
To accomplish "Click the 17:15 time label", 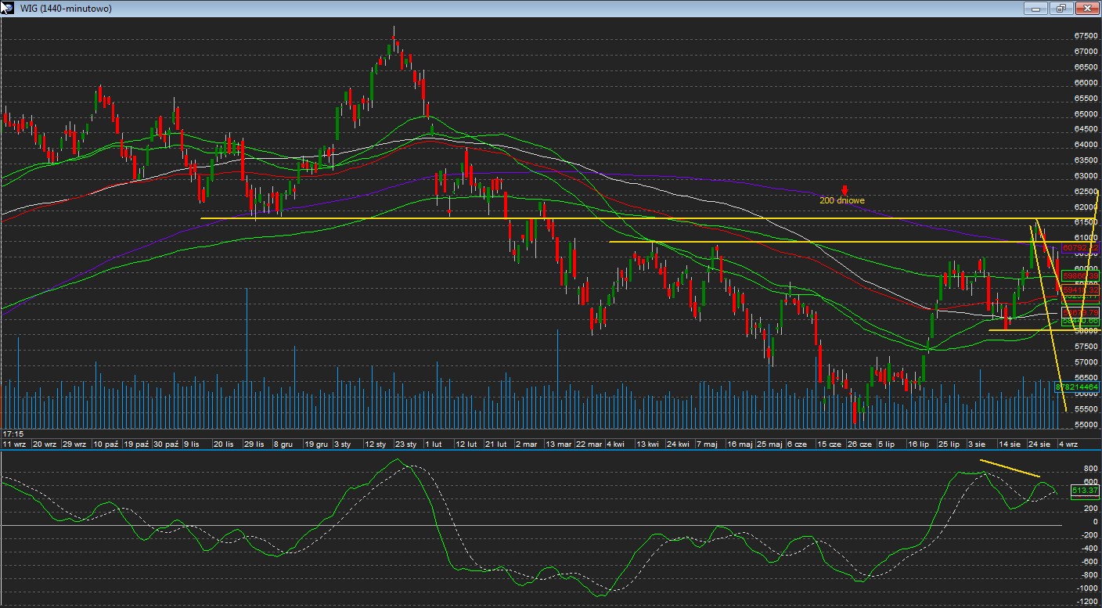I will [x=12, y=434].
